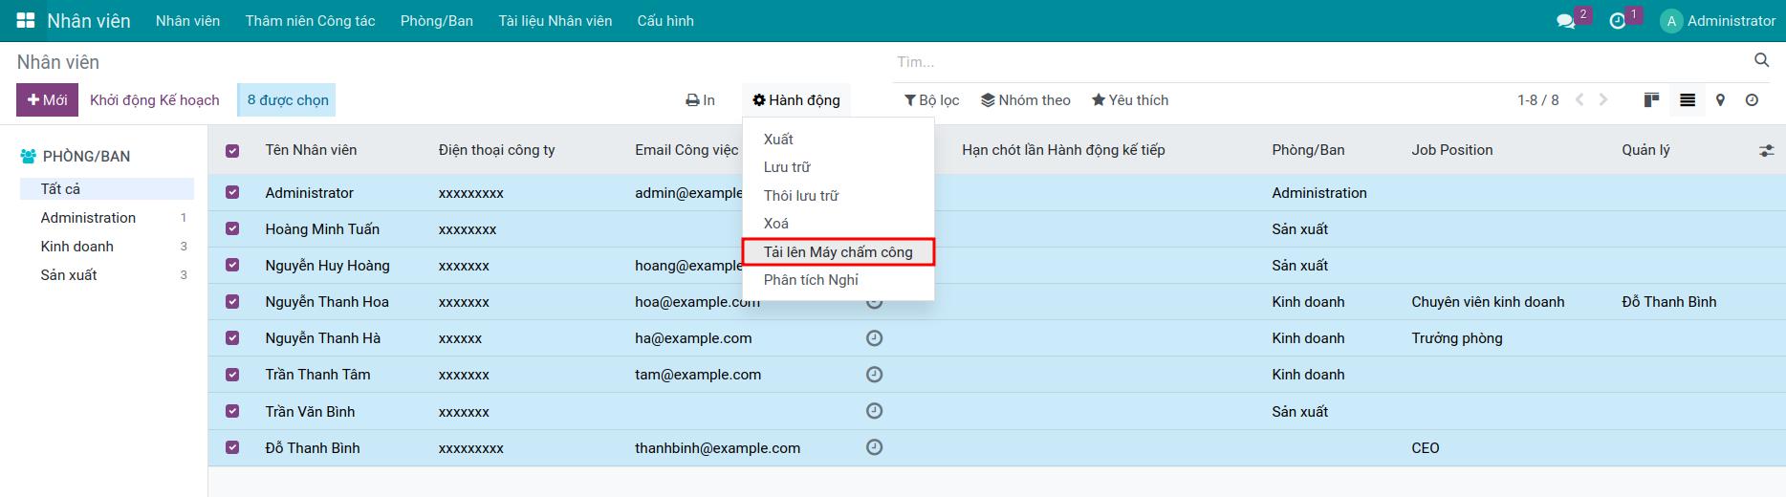Choose Tải lên Máy chấm công

pos(838,252)
